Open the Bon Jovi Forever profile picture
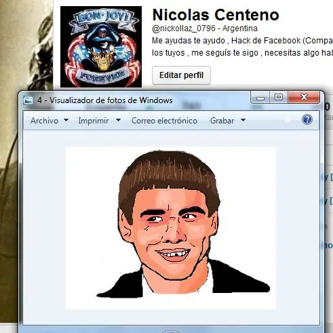This screenshot has height=333, width=333. point(101,47)
